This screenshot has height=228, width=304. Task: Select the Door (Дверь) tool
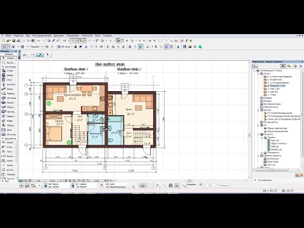pyautogui.click(x=8, y=75)
